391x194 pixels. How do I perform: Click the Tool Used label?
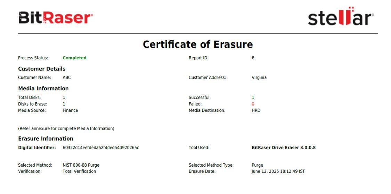[199, 148]
